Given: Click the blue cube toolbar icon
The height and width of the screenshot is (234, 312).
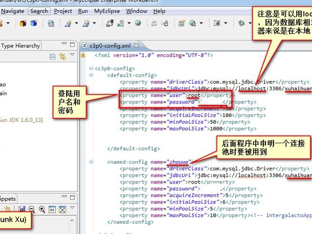Looking at the screenshot, I should (x=34, y=23).
